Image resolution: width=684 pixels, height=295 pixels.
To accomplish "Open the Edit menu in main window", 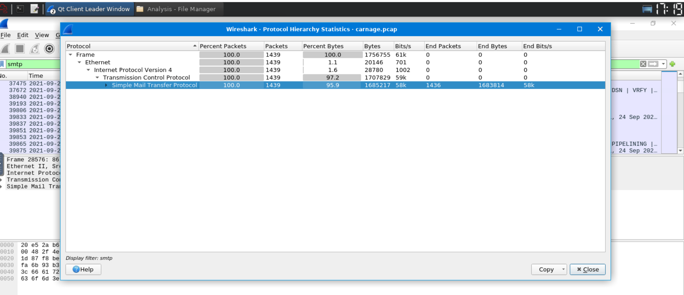I will [23, 35].
